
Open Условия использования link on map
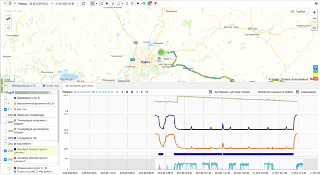click(x=294, y=79)
